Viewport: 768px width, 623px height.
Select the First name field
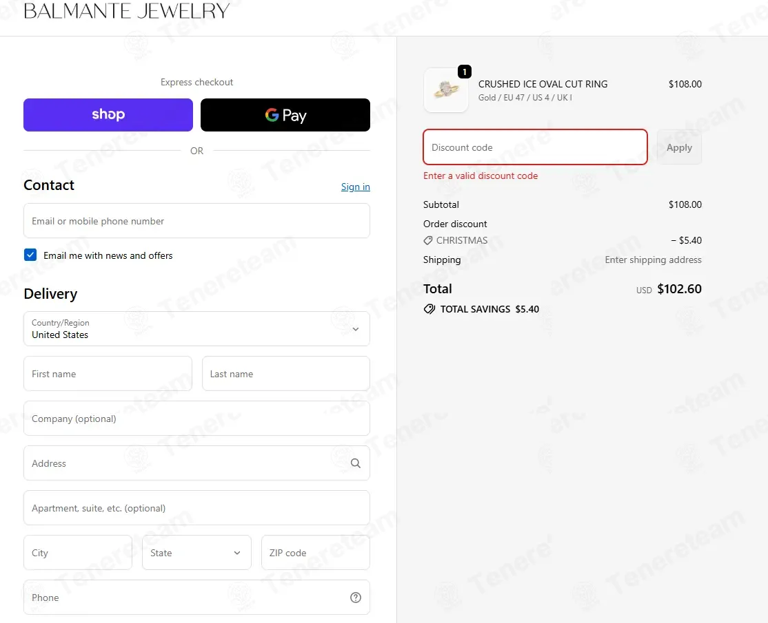tap(108, 374)
